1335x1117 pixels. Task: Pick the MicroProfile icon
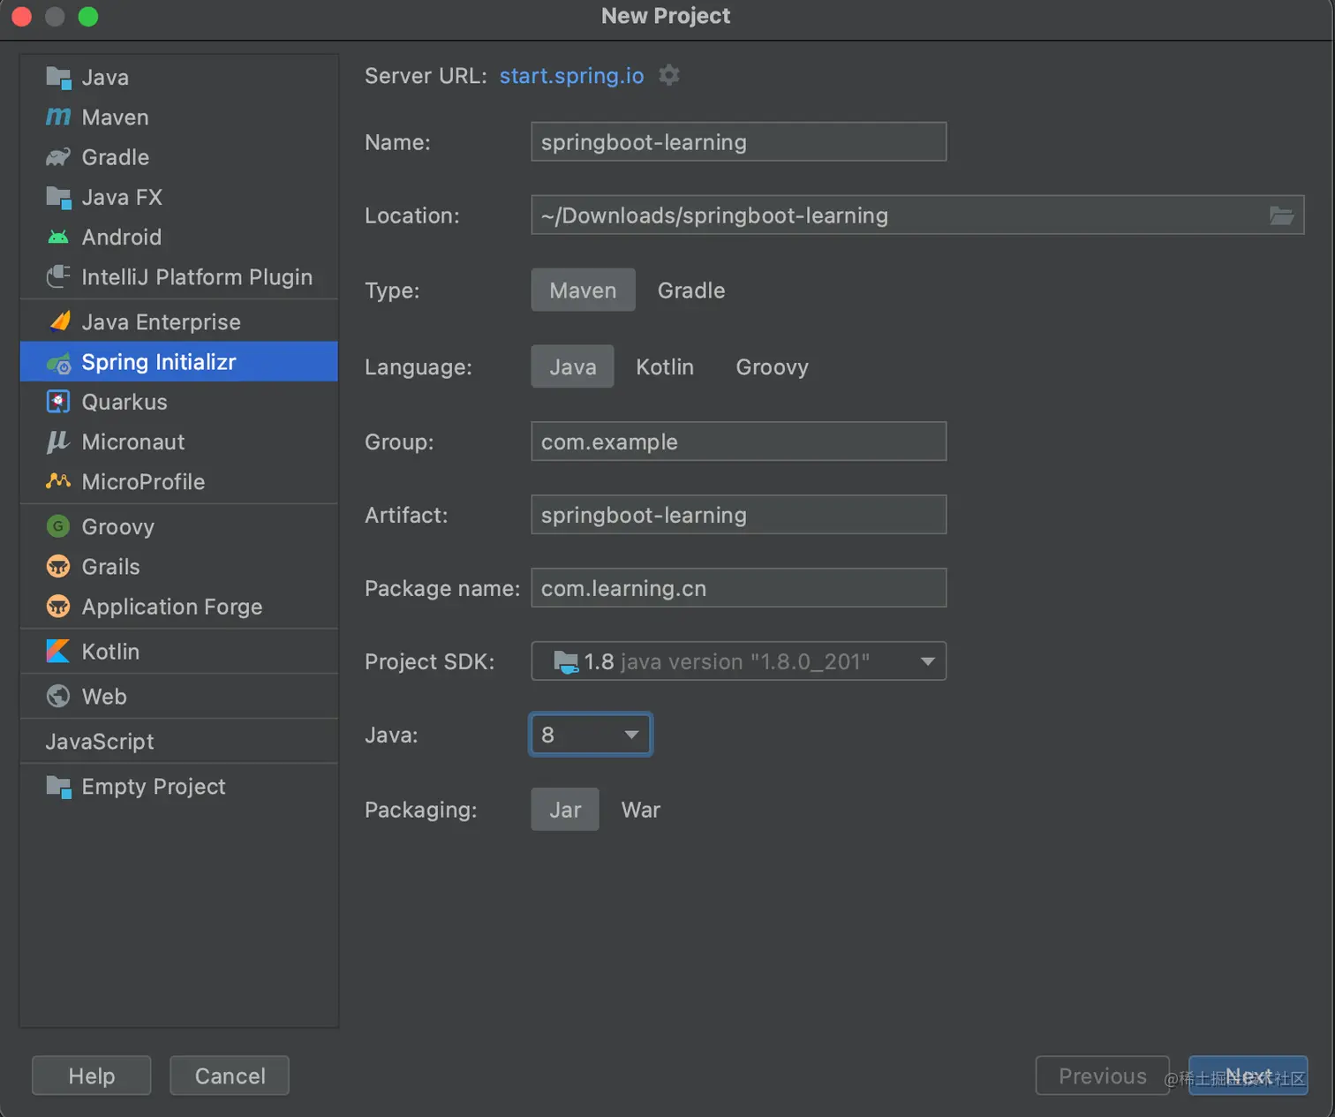pyautogui.click(x=58, y=481)
